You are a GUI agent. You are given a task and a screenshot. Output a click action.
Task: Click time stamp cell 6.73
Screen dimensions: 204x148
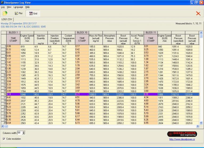click(82, 123)
